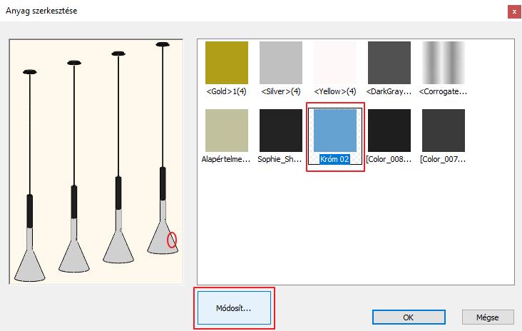Click the [Color_007... label text
Viewport: 522px width, 331px height.
tap(443, 159)
